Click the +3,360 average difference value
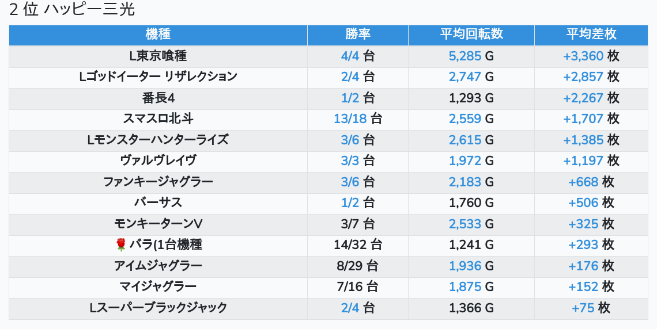The image size is (657, 329). pyautogui.click(x=583, y=56)
